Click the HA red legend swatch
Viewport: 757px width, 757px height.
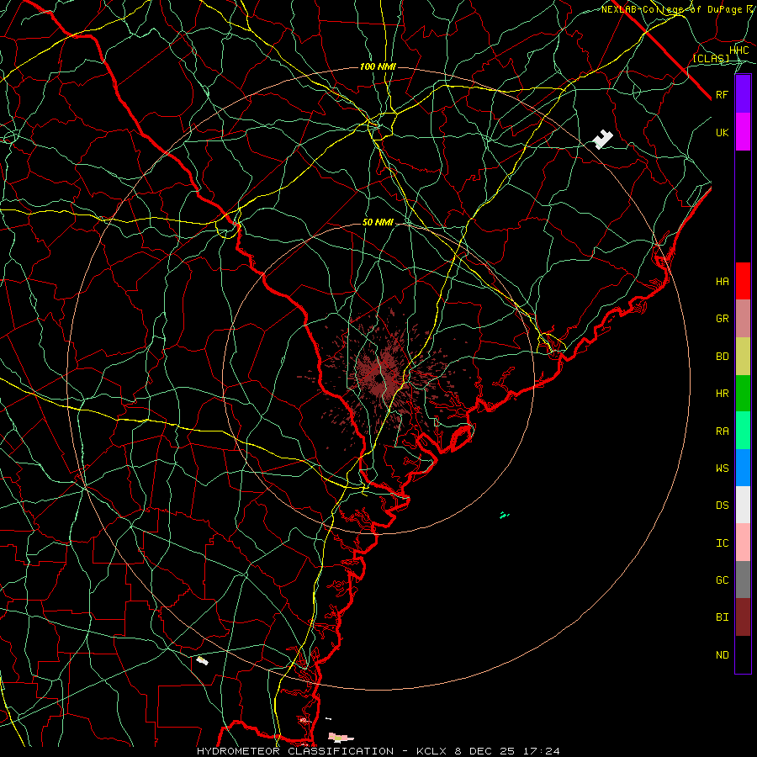tap(743, 281)
